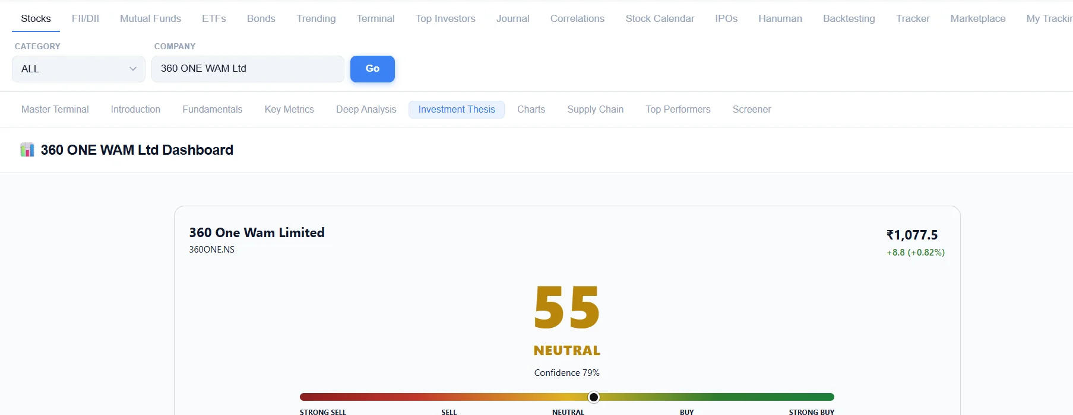Viewport: 1073px width, 415px height.
Task: Click the sentiment gauge slider knob
Action: [x=594, y=397]
